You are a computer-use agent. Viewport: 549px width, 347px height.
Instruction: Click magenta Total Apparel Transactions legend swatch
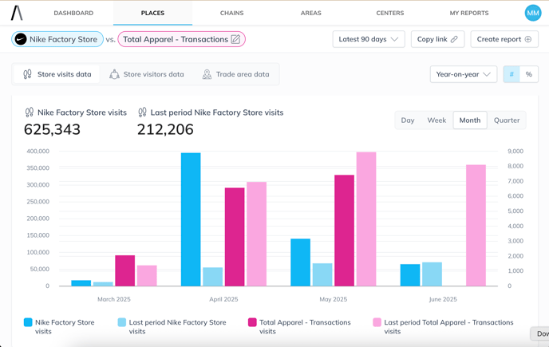coord(252,322)
